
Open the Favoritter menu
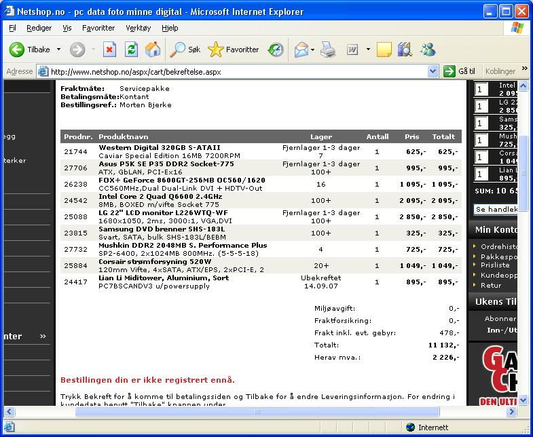click(98, 28)
